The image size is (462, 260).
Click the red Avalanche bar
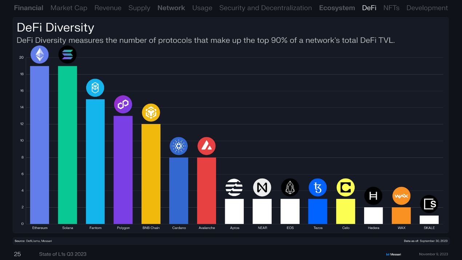click(206, 191)
